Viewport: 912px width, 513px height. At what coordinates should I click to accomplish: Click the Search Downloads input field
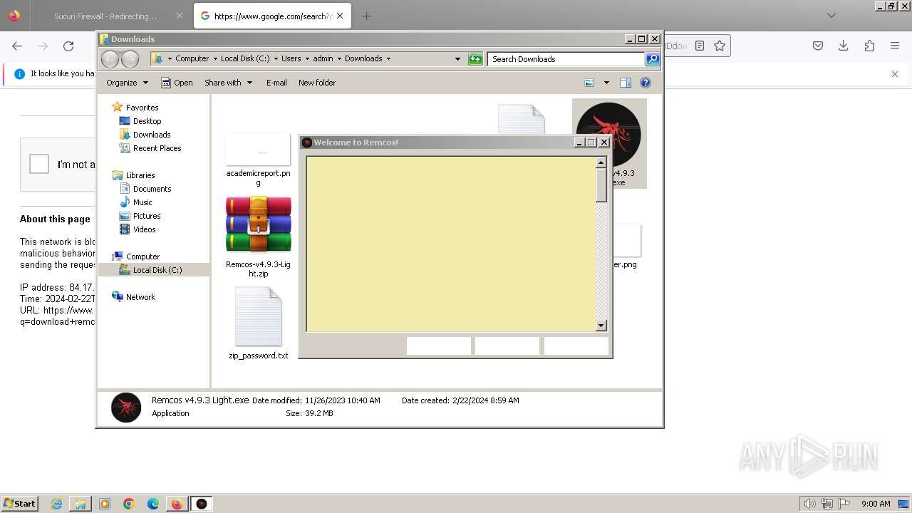566,59
